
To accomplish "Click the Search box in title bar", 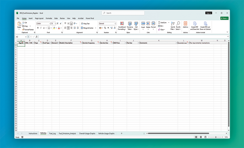I will pos(123,13).
